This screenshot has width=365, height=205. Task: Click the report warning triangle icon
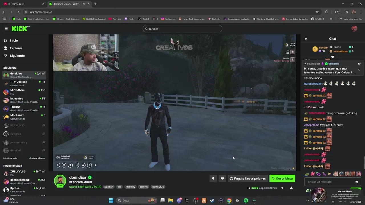coord(291,188)
